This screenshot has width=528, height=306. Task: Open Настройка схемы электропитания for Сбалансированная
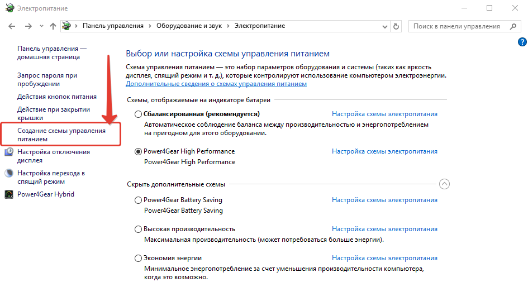click(x=384, y=114)
